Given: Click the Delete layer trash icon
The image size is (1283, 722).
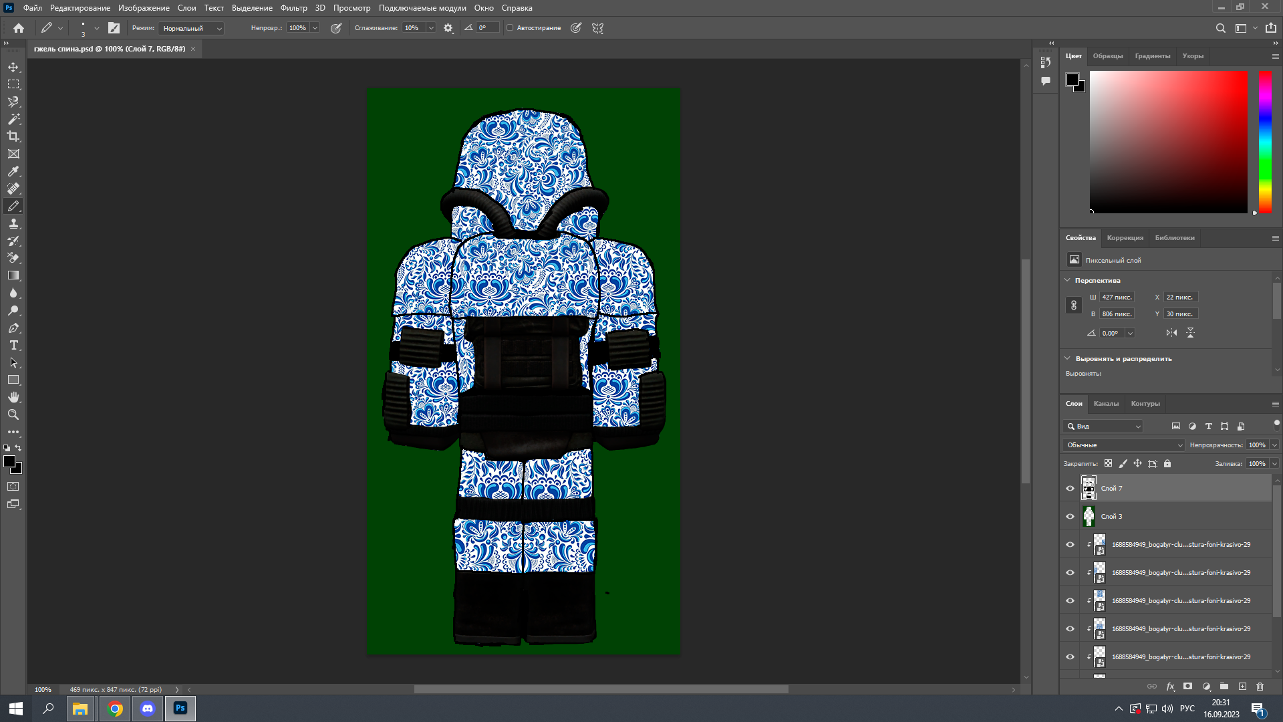Looking at the screenshot, I should tap(1260, 687).
